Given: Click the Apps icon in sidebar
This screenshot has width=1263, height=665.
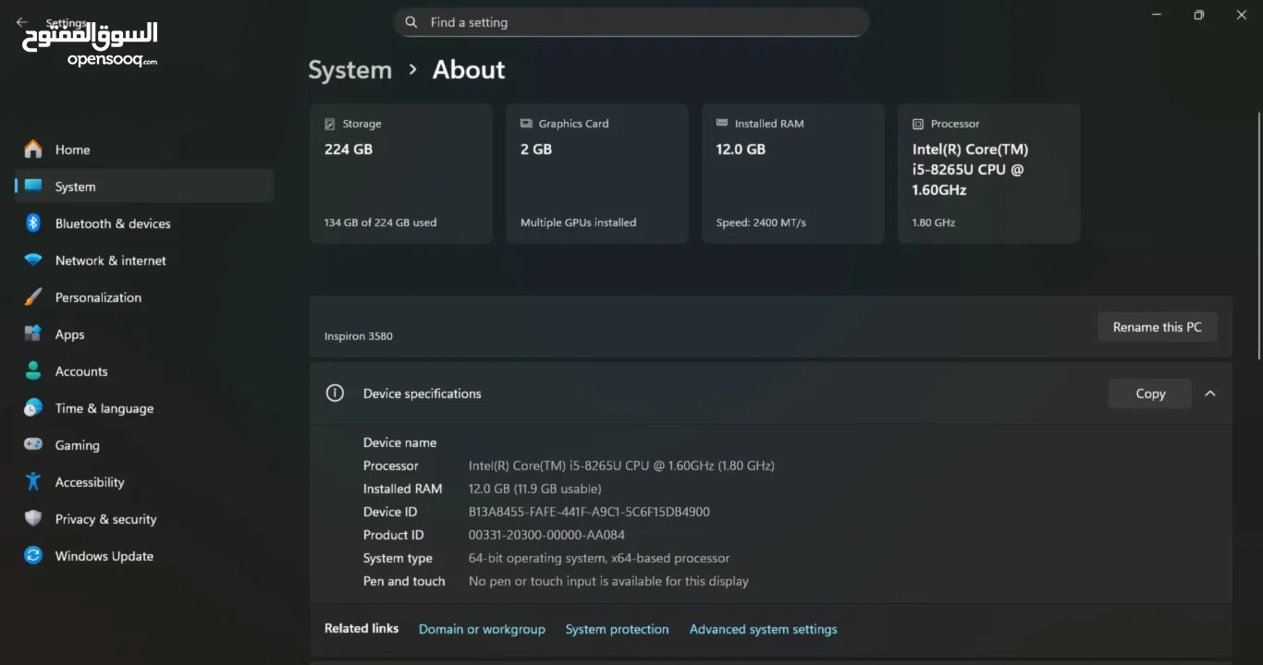Looking at the screenshot, I should click(33, 334).
